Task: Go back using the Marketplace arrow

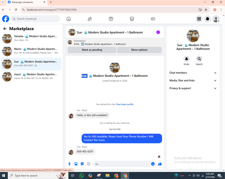Action: pyautogui.click(x=5, y=29)
